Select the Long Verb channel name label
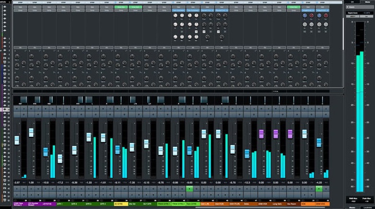 (x=279, y=204)
